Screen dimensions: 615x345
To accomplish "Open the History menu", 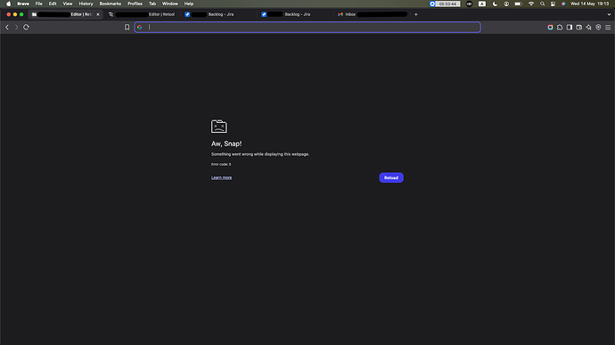I will pyautogui.click(x=86, y=4).
